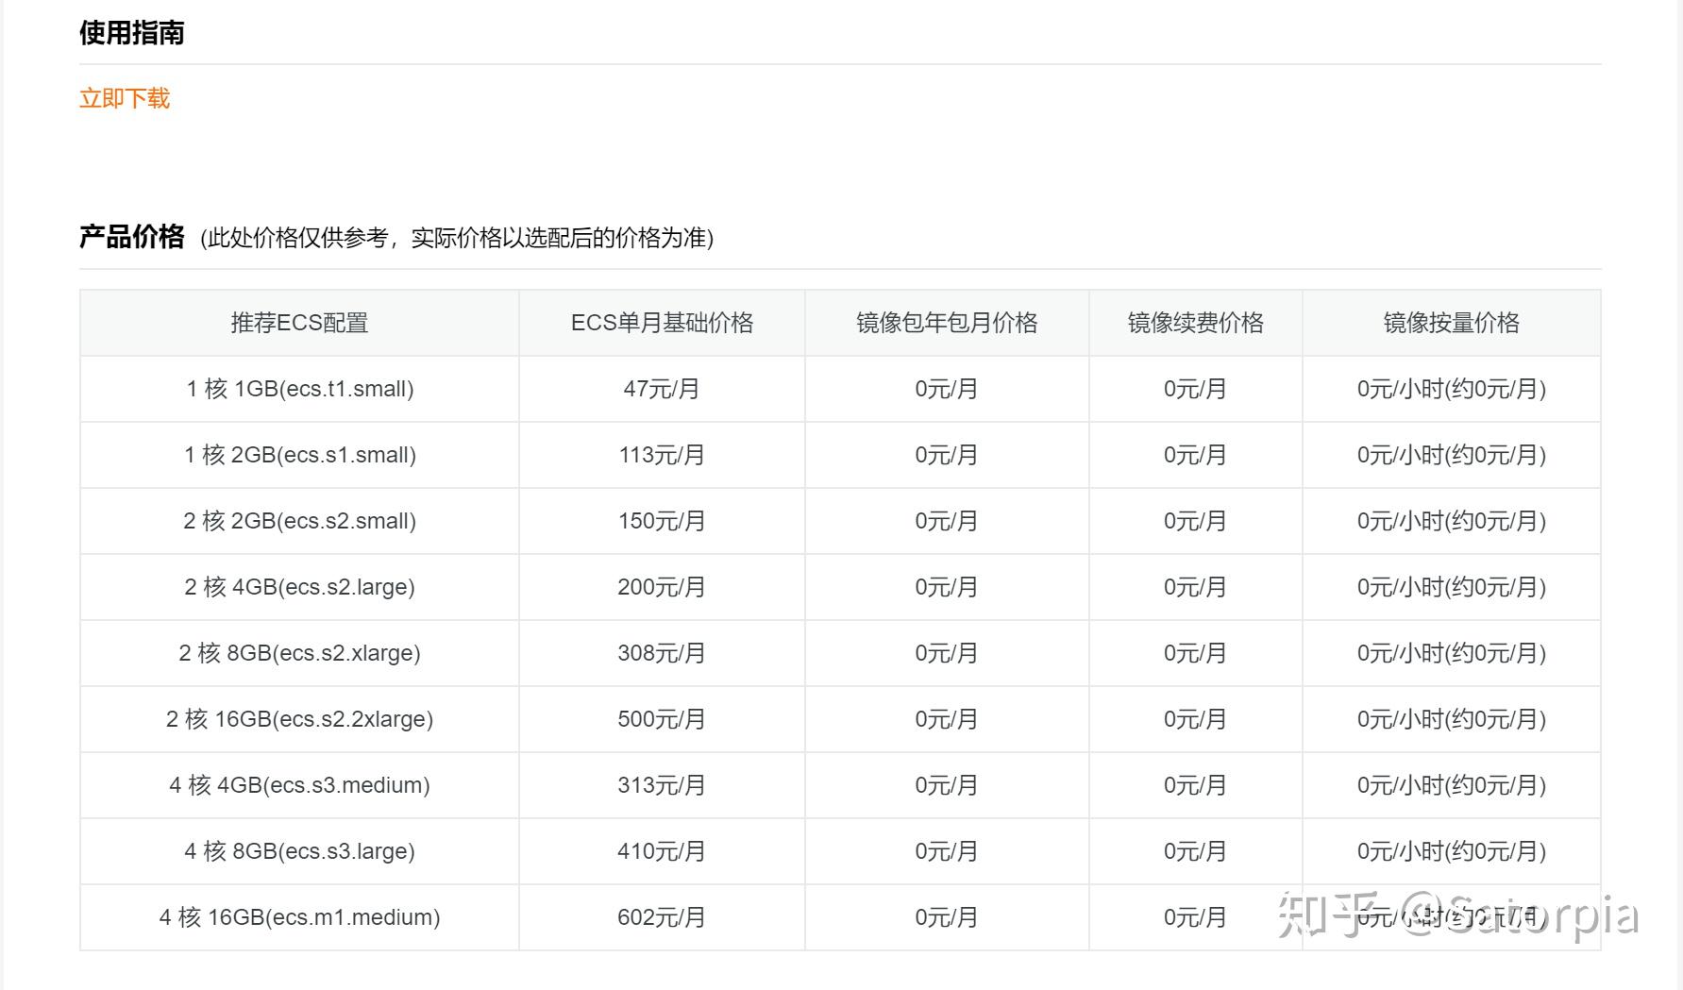Select the 4 核 8GB(ecs.s3.large) cell
The image size is (1683, 990).
pos(299,851)
